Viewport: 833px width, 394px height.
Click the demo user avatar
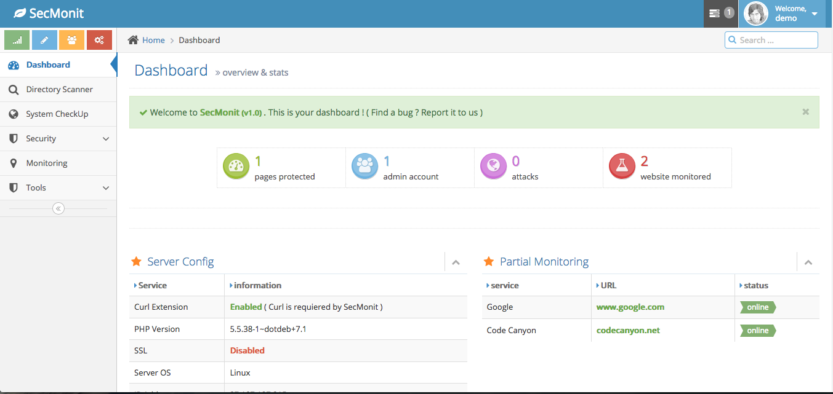tap(756, 14)
